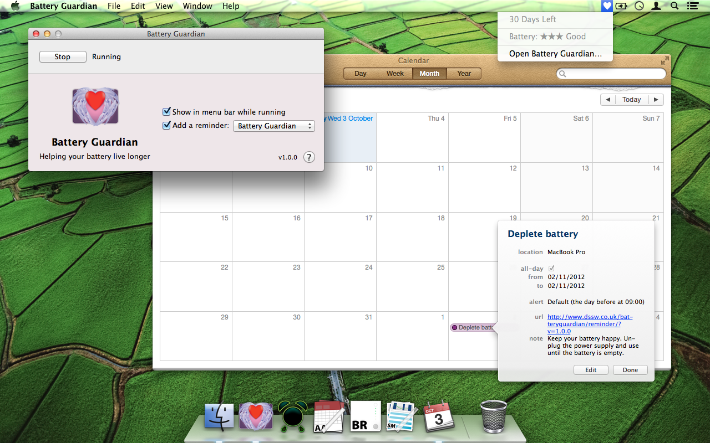This screenshot has height=443, width=710.
Task: Click the alert Default value text
Action: (x=596, y=302)
